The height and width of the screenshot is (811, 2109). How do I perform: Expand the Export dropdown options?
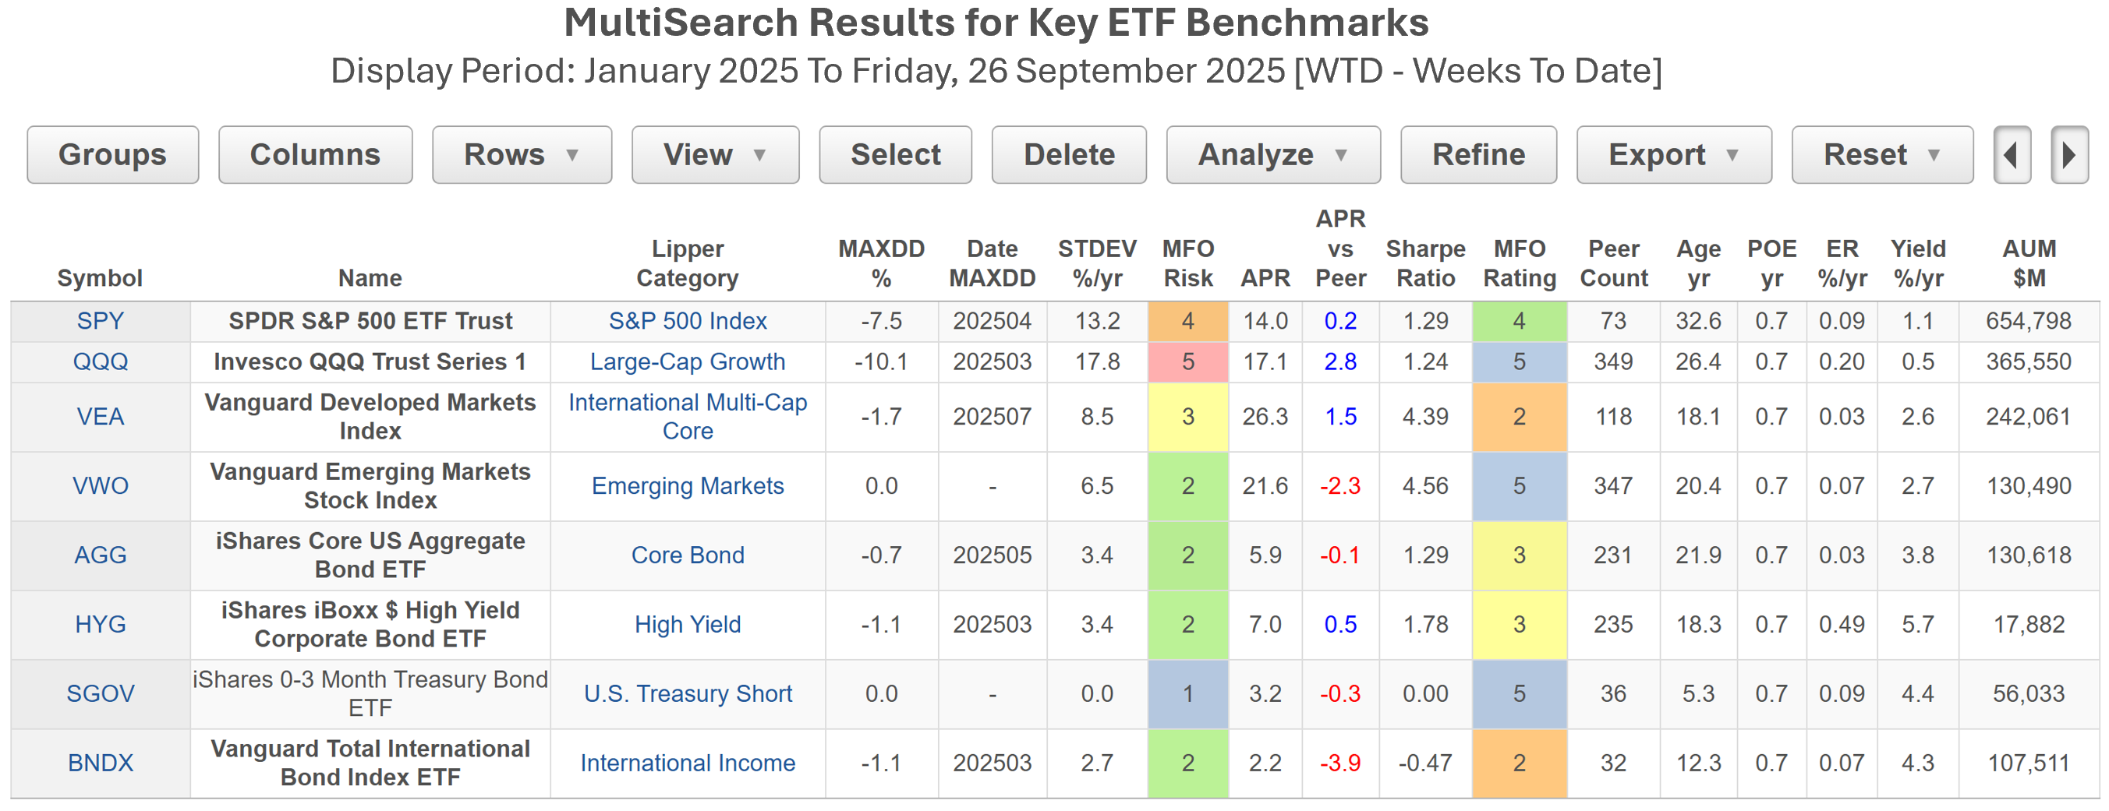pyautogui.click(x=1673, y=155)
